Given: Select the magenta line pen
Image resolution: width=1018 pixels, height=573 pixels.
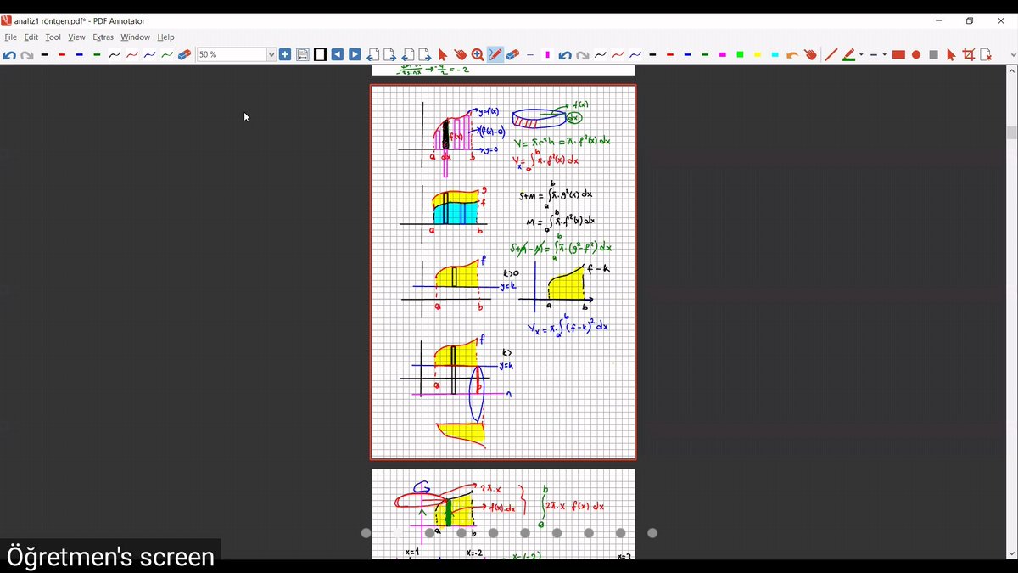Looking at the screenshot, I should point(723,55).
